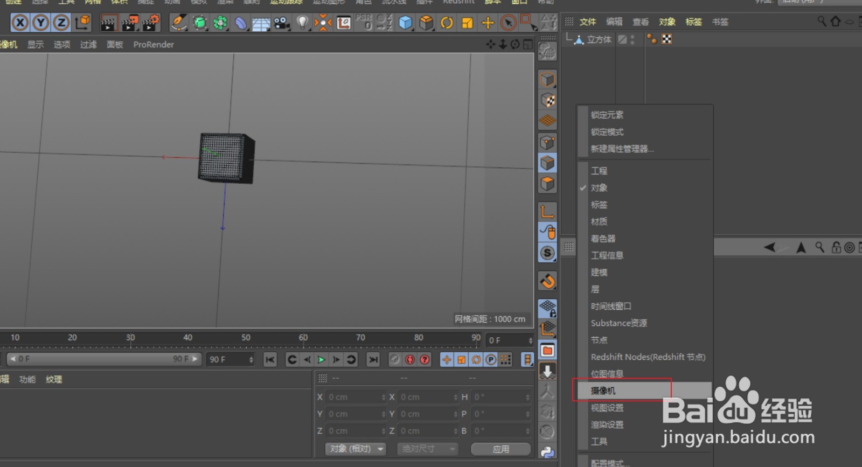Click the frame range slider bar
This screenshot has width=862, height=467.
tap(105, 359)
